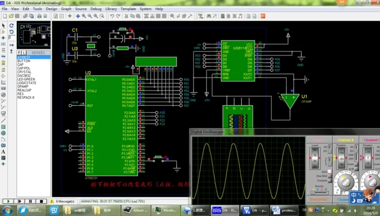Click the schematic overview thumbnail

(x=34, y=35)
